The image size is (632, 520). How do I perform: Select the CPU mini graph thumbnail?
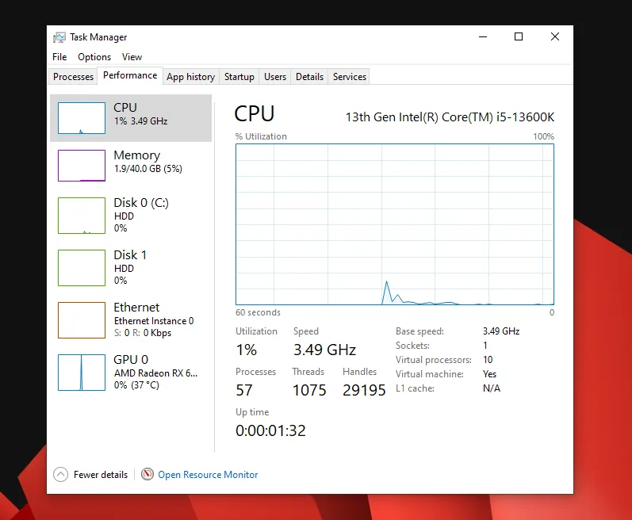pyautogui.click(x=82, y=118)
